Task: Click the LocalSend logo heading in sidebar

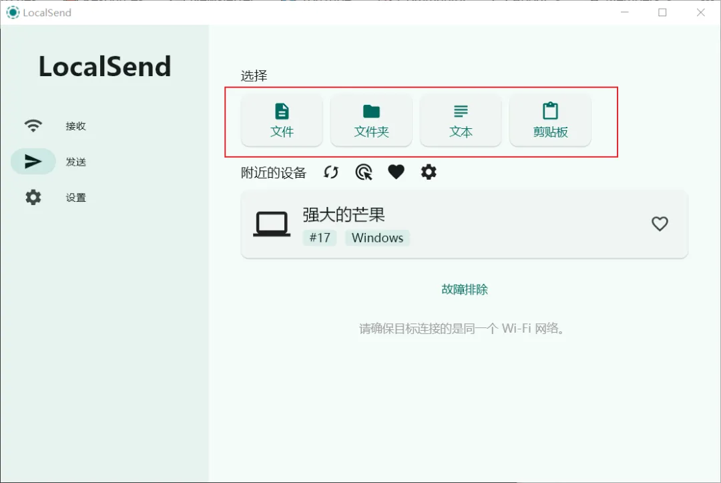Action: pos(105,66)
